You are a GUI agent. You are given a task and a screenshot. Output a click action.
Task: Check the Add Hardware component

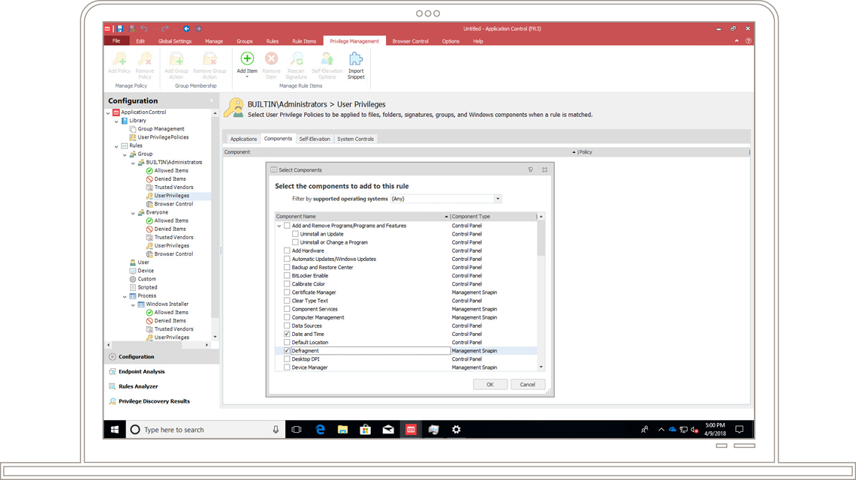tap(287, 251)
